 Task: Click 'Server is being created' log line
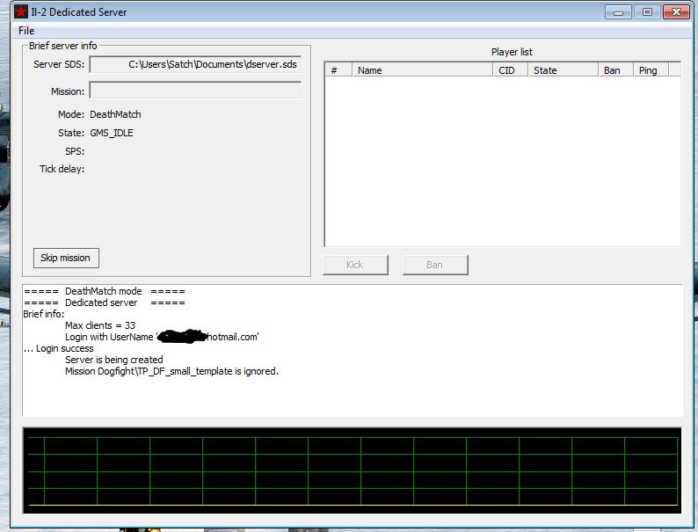pyautogui.click(x=114, y=360)
